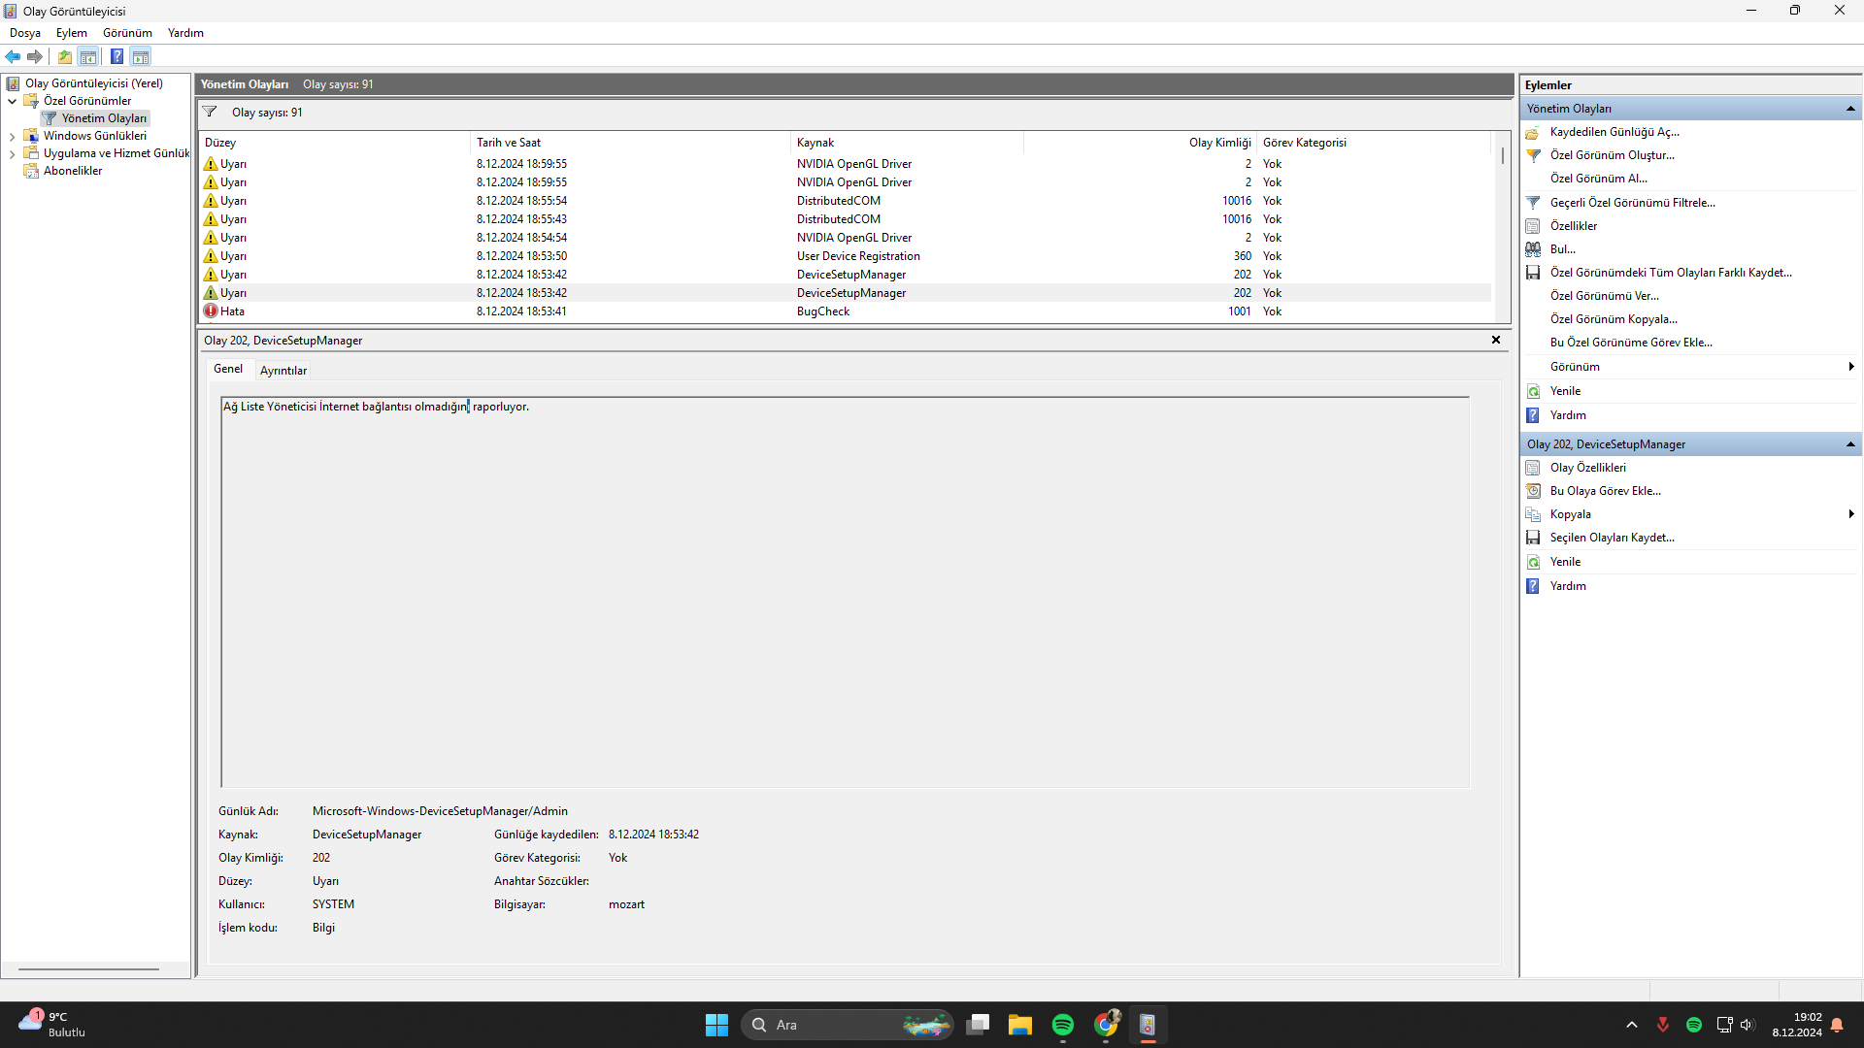Switch to the 'Ayrıntılar' tab
Image resolution: width=1864 pixels, height=1048 pixels.
283,371
